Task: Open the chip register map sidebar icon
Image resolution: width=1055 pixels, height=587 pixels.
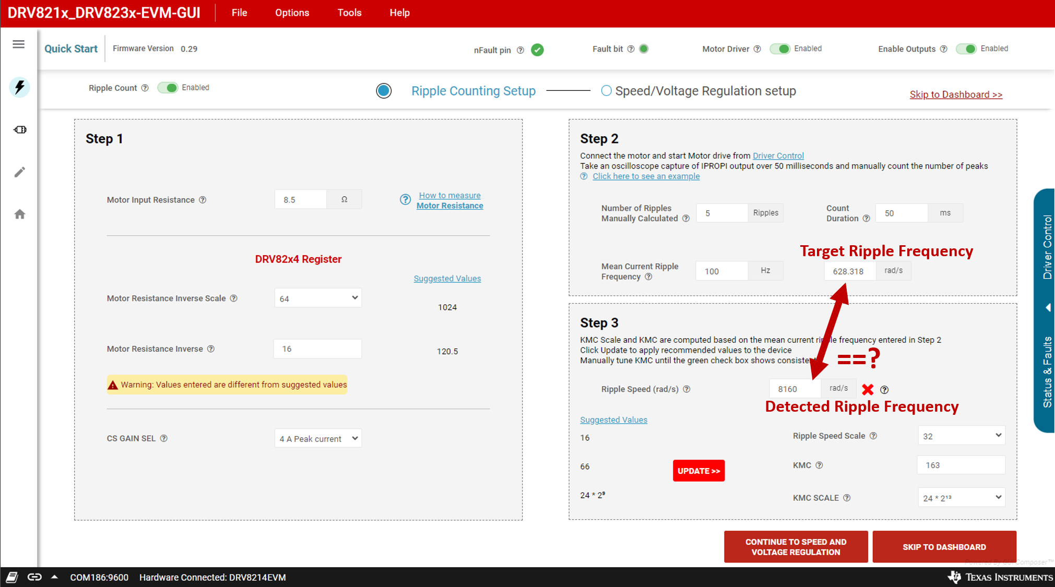Action: pyautogui.click(x=20, y=129)
